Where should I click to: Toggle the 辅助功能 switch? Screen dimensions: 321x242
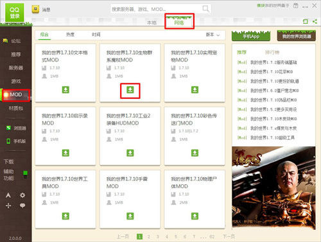coord(25,175)
